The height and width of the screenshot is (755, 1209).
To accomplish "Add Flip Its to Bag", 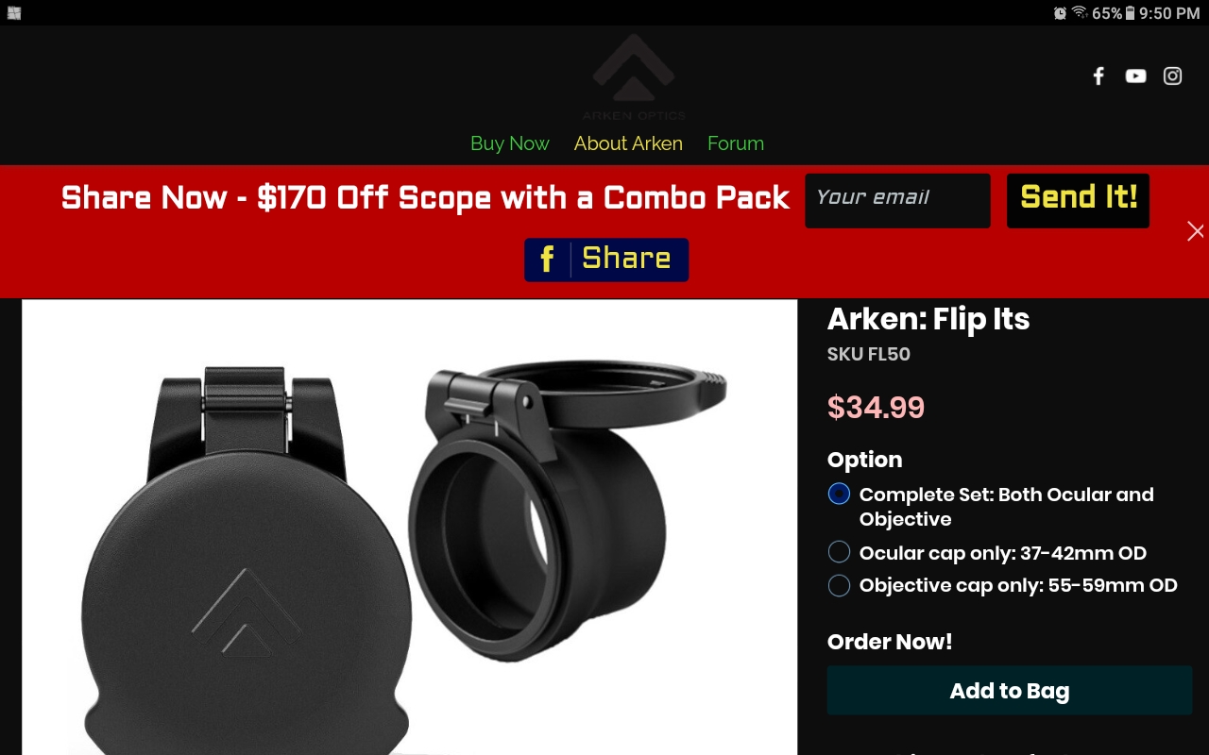I will pos(1010,691).
